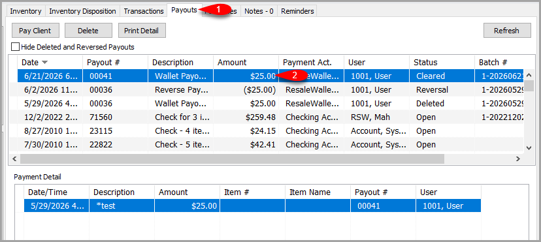Click the 00041 payout cell in Payment Detail
Screen dimensions: 541x242
pyautogui.click(x=384, y=206)
